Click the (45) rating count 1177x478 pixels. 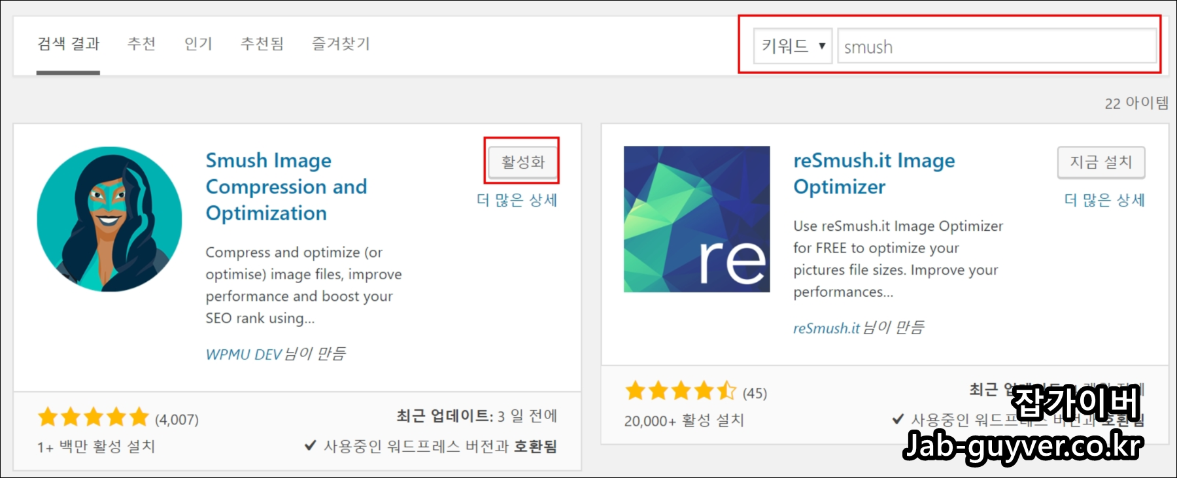[x=755, y=393]
